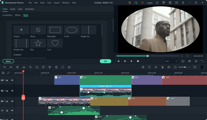
Task: Take a snapshot with the camera icon
Action: 190,61
